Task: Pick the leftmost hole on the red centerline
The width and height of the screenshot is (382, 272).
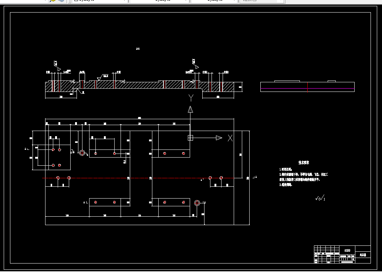Action: coord(58,178)
